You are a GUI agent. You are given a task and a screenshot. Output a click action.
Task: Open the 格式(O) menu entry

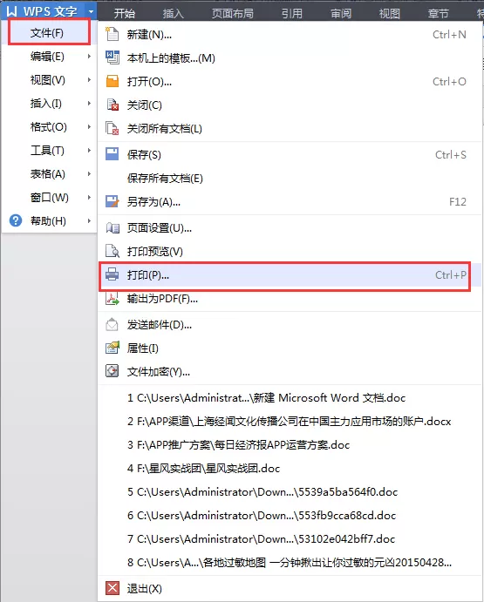[49, 126]
